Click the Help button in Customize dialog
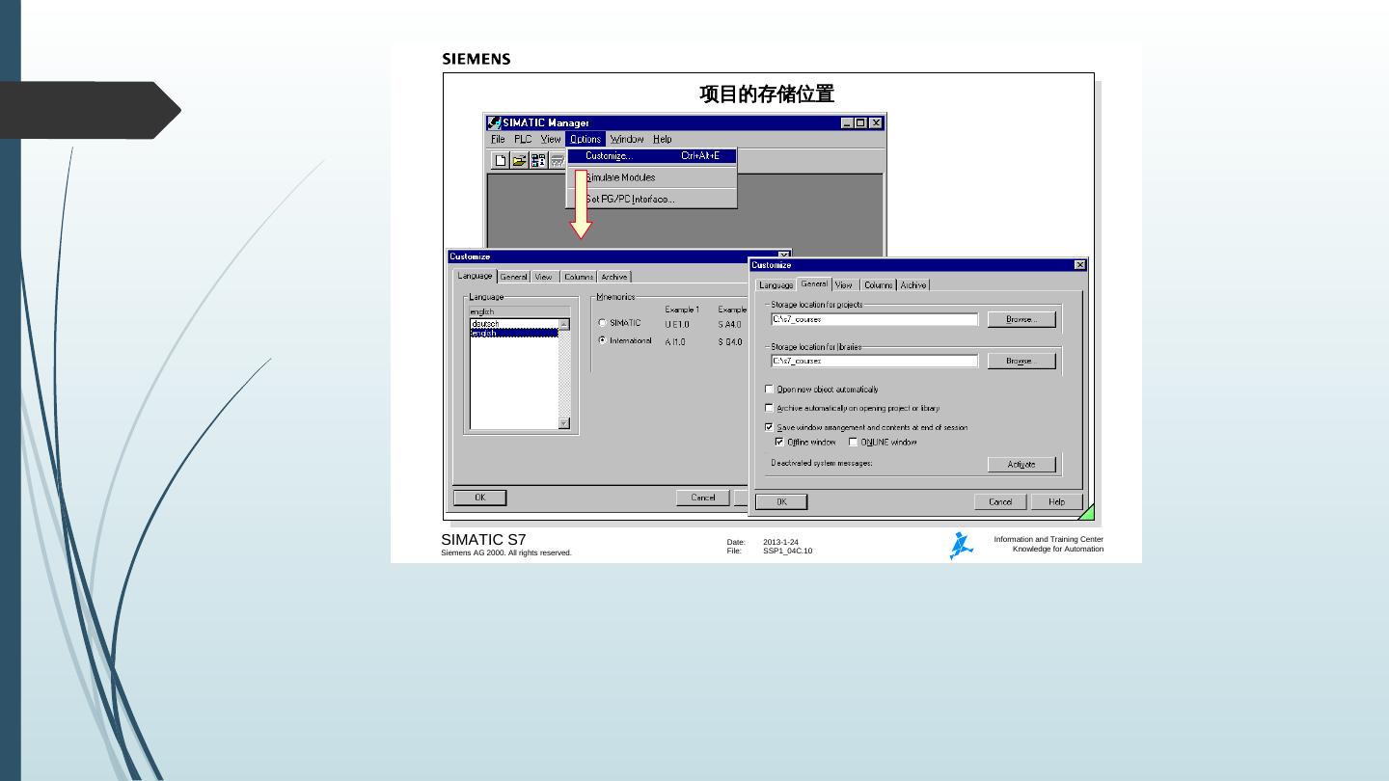Image resolution: width=1389 pixels, height=781 pixels. tap(1057, 501)
